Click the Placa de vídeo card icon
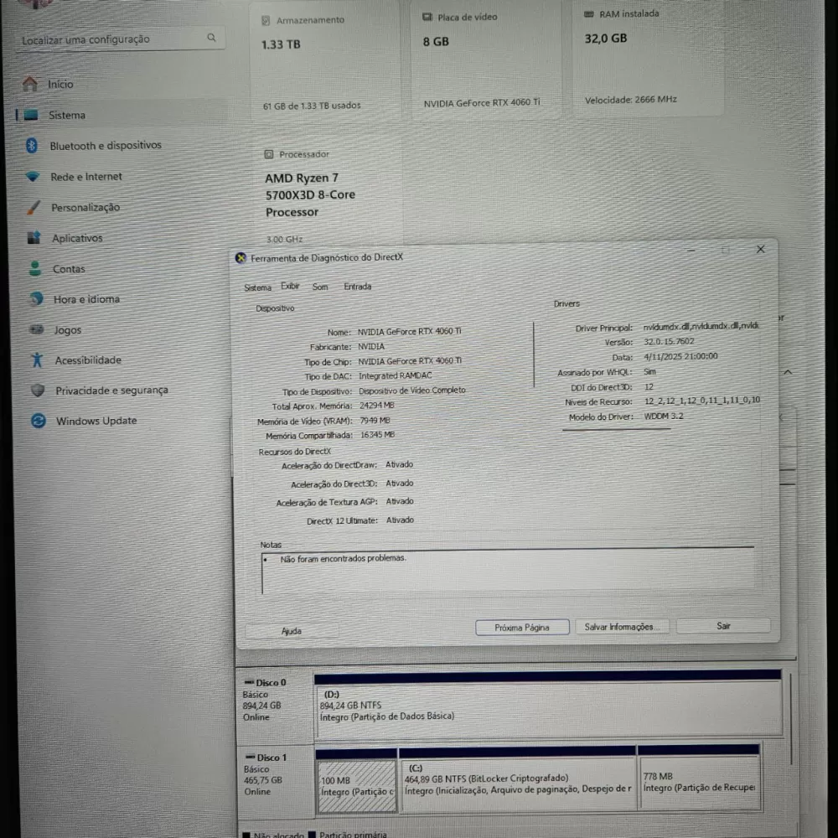This screenshot has height=838, width=838. pyautogui.click(x=427, y=17)
